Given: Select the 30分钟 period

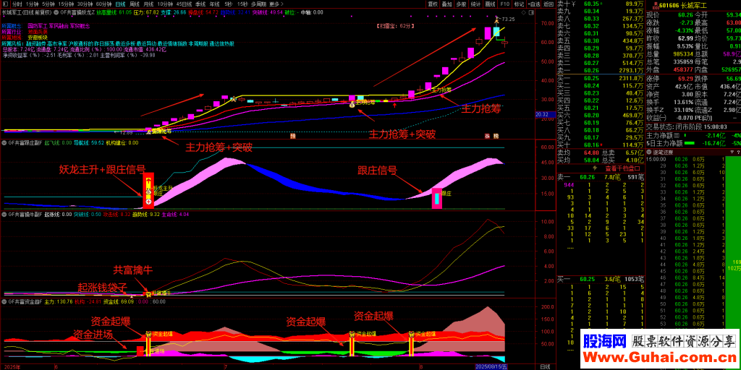Looking at the screenshot, I should (85, 4).
